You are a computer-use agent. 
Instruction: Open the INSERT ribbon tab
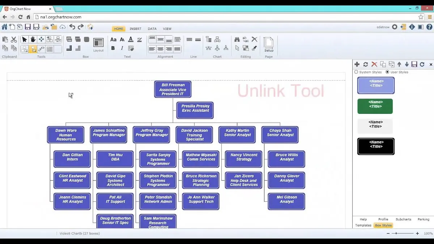[136, 29]
